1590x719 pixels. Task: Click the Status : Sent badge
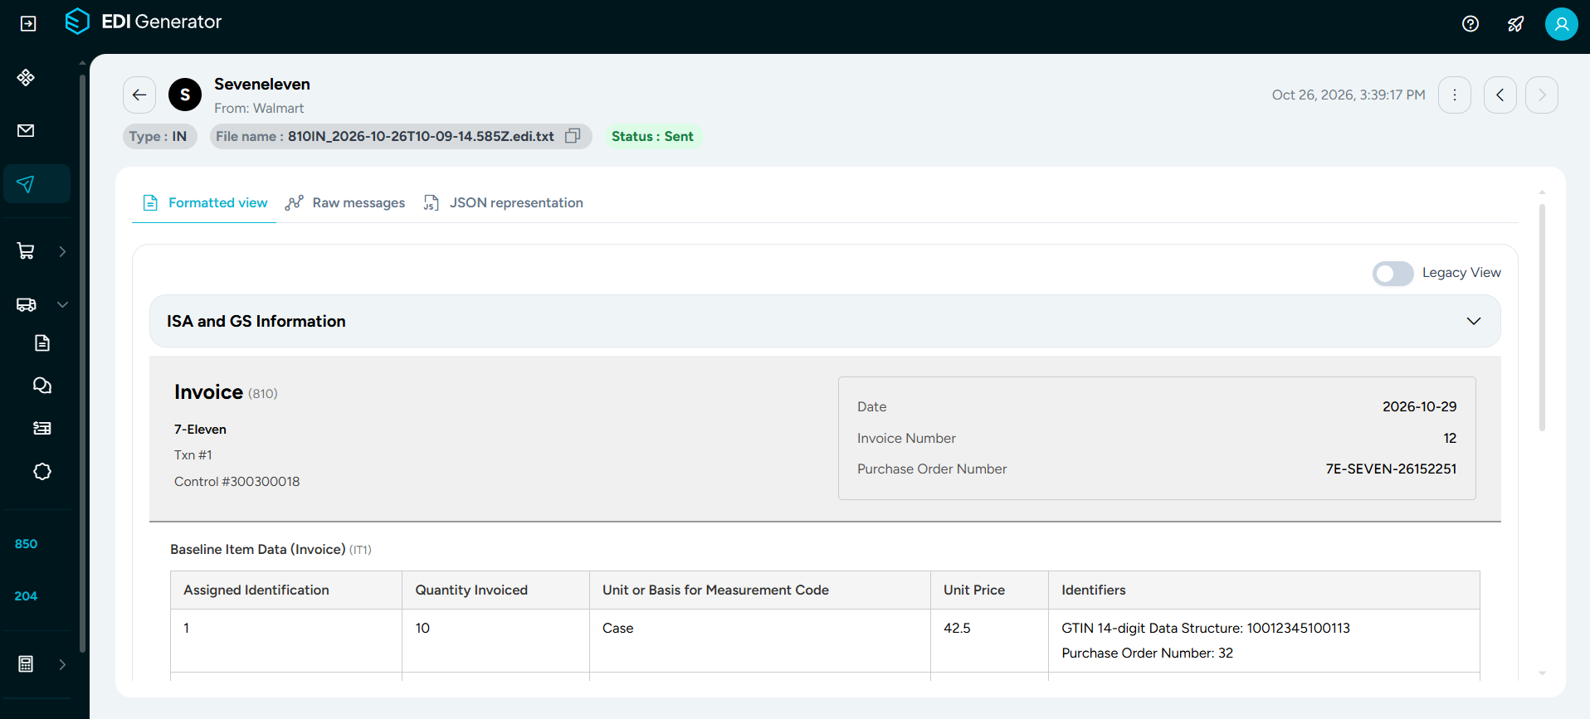652,136
